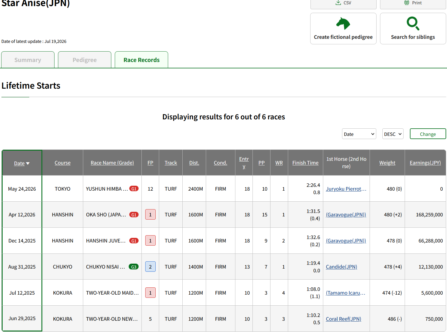Sort by the Cond. column header
Screen dimensions: 447x332
(x=221, y=163)
